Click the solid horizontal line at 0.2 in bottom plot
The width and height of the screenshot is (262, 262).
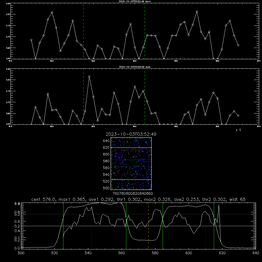click(x=138, y=226)
